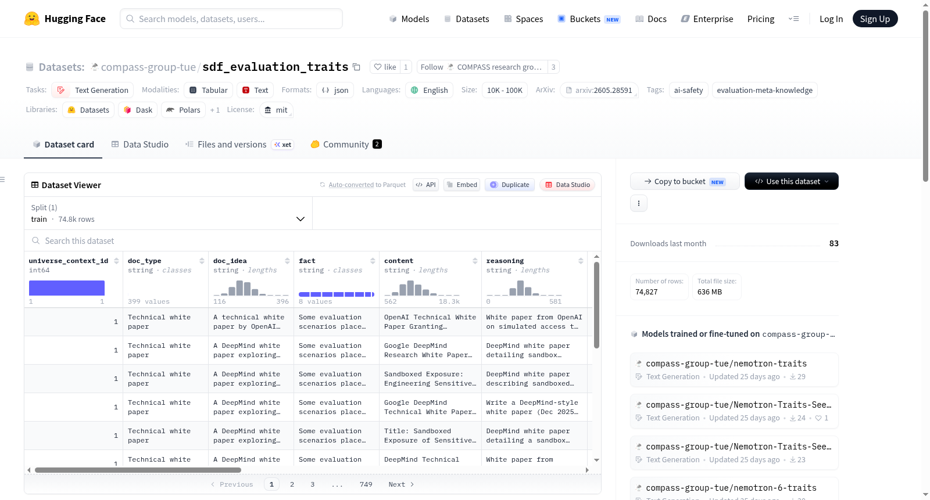Open Enterprise in top navigation
Screen dimensions: 930x500
(707, 19)
